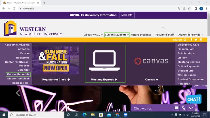Open the Future Students dropdown
This screenshot has width=210, height=118.
[x=142, y=35]
